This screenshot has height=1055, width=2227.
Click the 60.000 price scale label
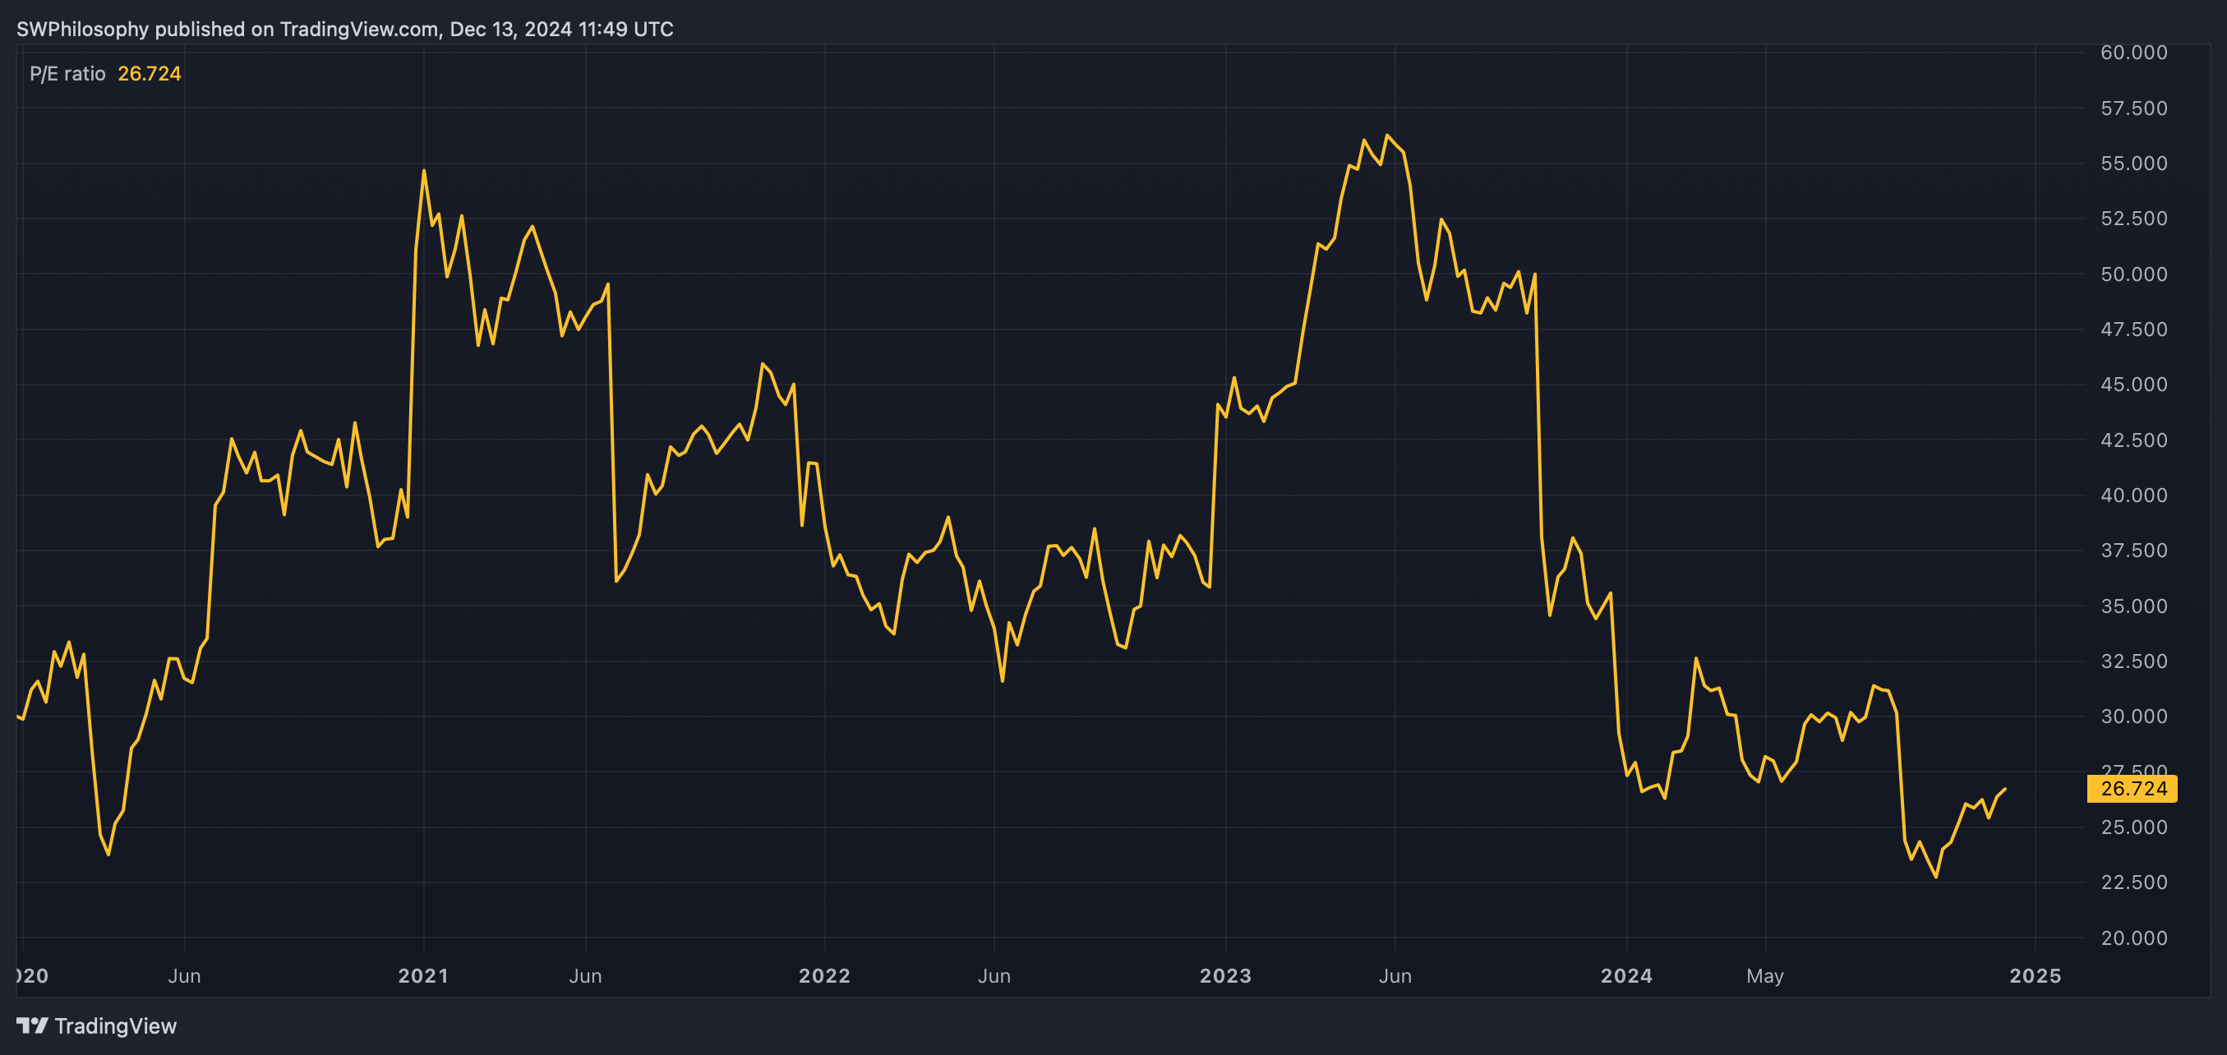pos(2133,53)
